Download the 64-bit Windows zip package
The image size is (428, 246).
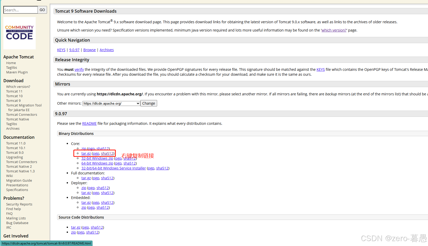97,163
